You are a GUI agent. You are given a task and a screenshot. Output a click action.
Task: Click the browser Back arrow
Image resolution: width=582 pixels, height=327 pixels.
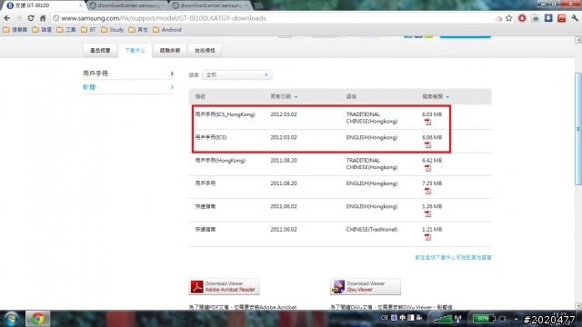point(7,18)
